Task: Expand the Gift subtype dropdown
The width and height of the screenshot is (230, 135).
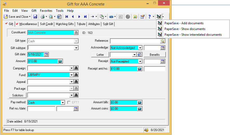Action: coord(76,48)
